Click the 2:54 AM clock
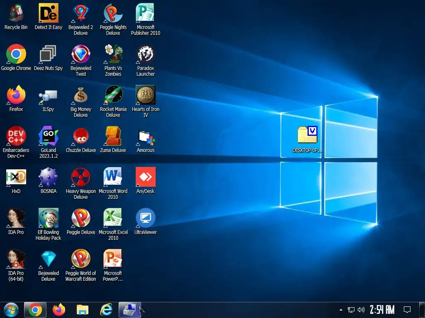 [x=382, y=310]
